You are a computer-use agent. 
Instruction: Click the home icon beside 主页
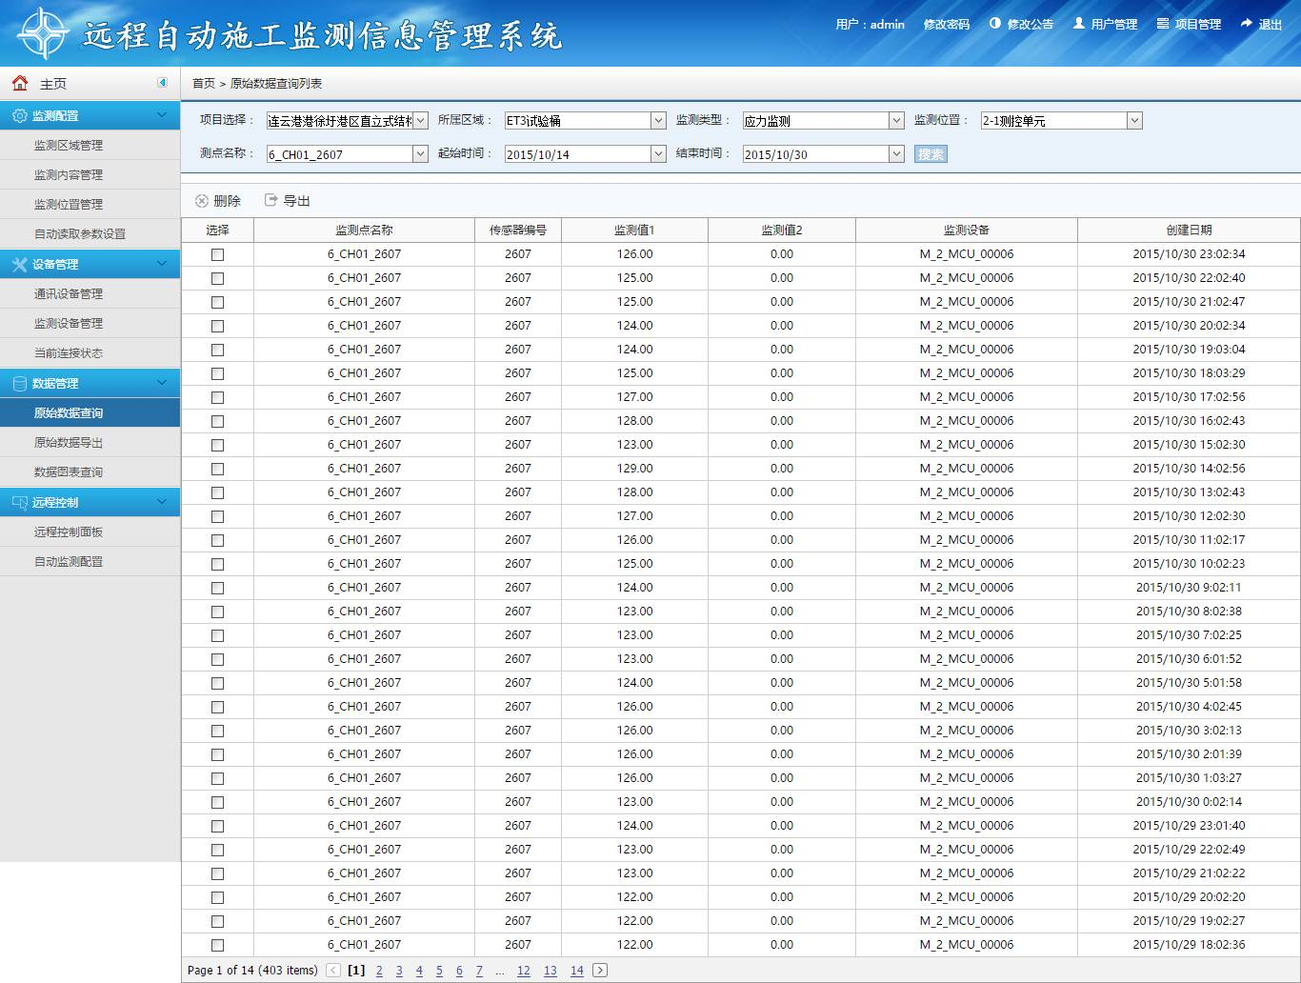tap(20, 83)
